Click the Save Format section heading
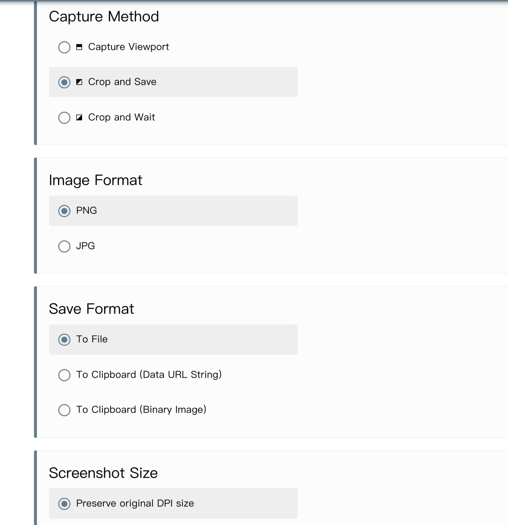508x525 pixels. pos(91,309)
